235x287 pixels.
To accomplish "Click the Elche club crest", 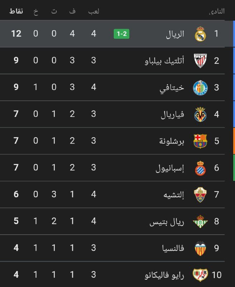I will pyautogui.click(x=200, y=195).
